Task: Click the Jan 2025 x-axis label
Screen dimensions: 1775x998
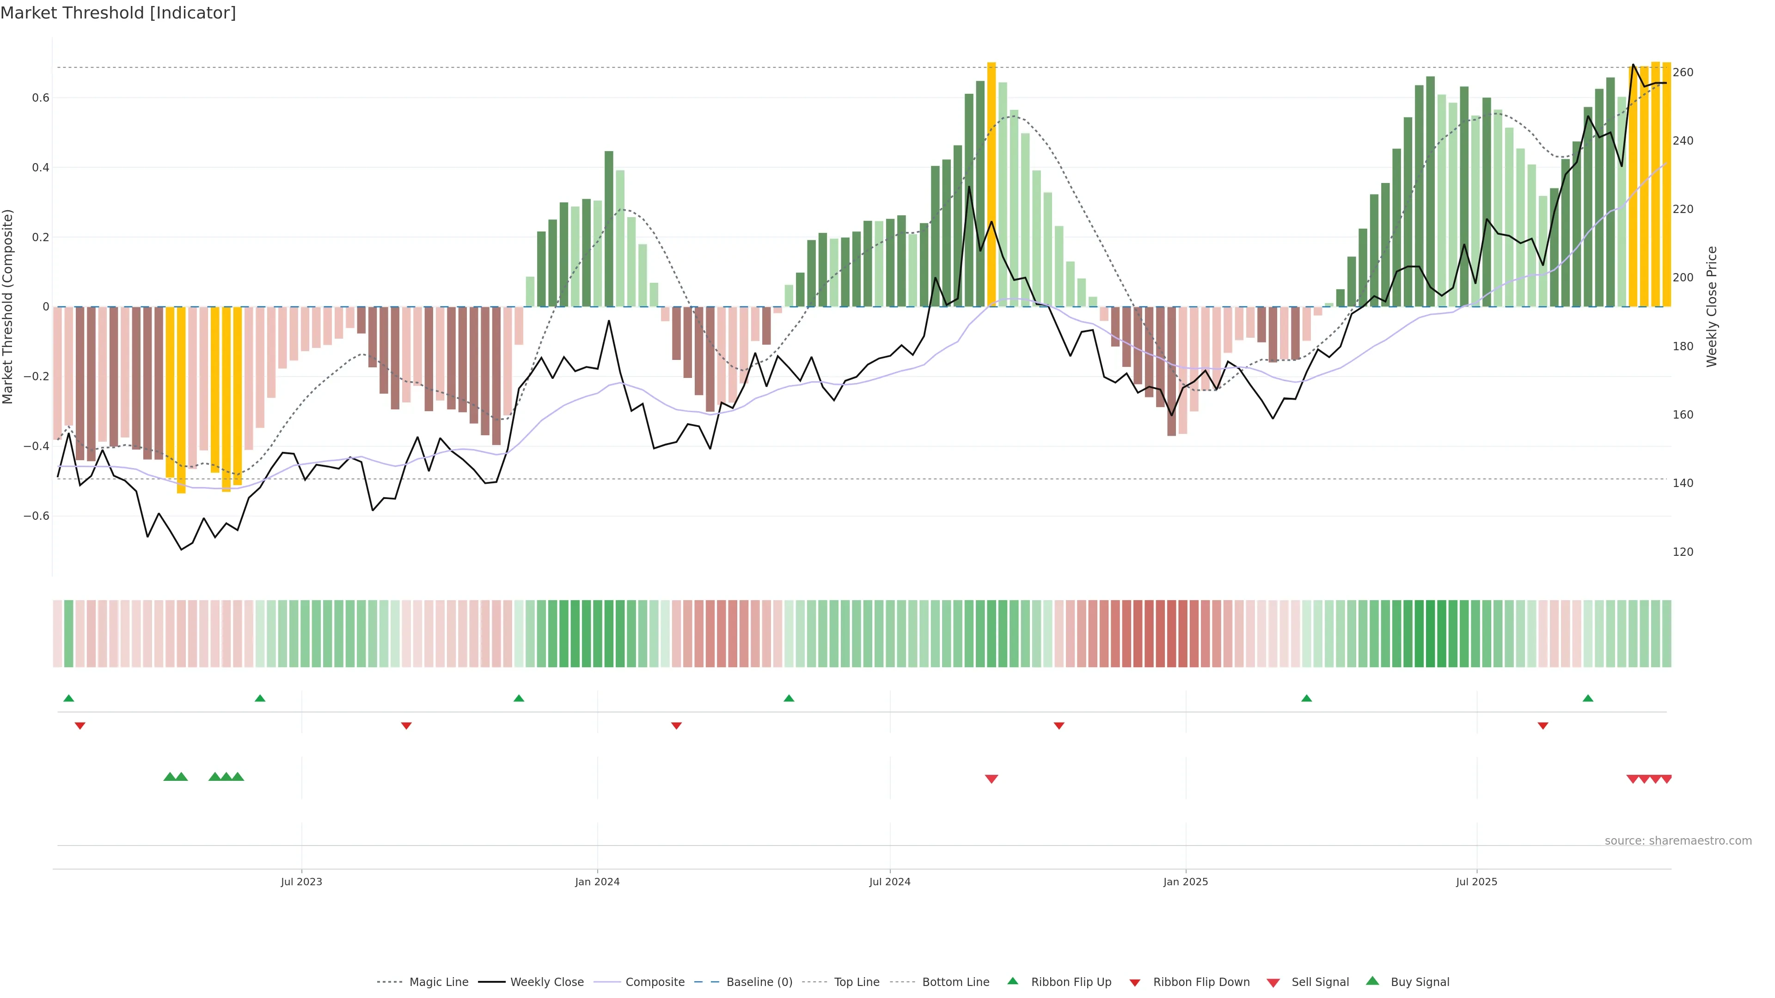Action: tap(1185, 882)
